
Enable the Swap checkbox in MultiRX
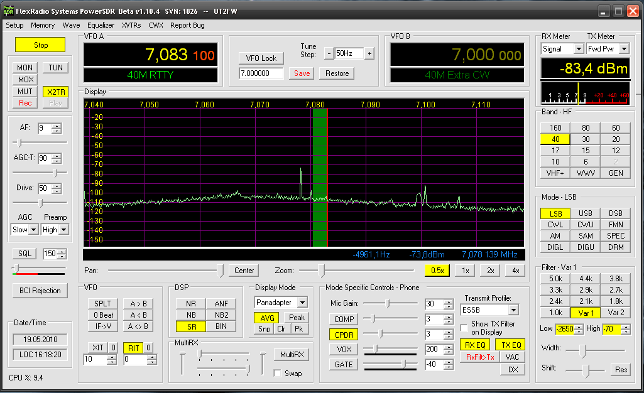coord(278,373)
